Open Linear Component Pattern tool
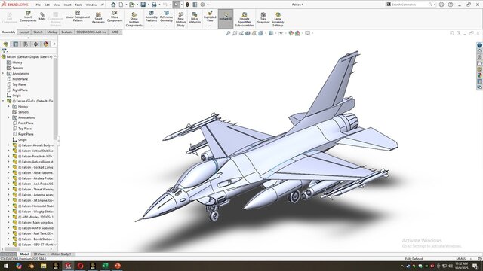Image resolution: width=483 pixels, height=271 pixels. point(78,16)
